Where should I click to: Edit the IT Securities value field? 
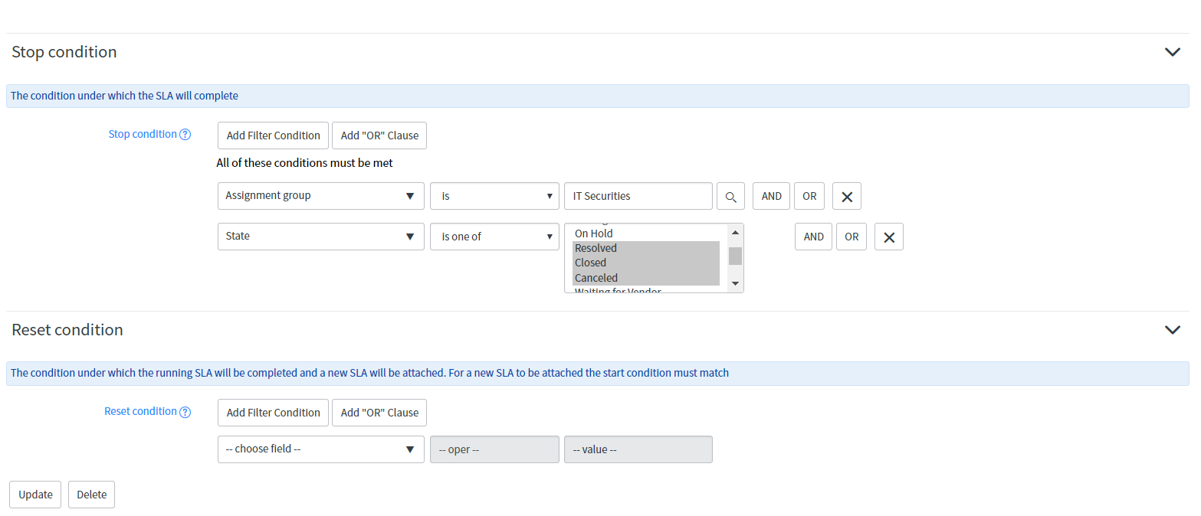(x=638, y=196)
